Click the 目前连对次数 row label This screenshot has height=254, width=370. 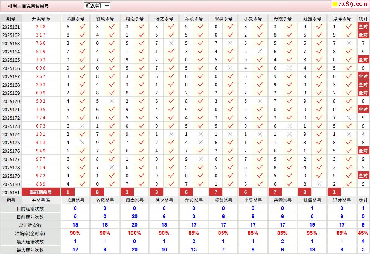pyautogui.click(x=30, y=217)
